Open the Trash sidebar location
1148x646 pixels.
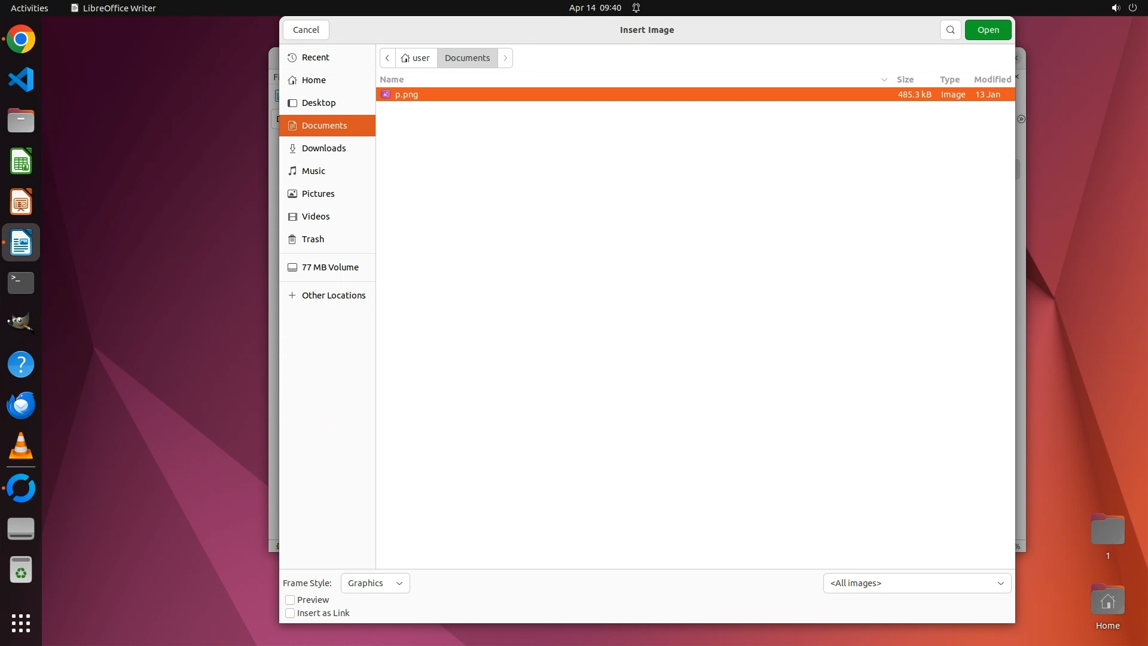pos(313,239)
